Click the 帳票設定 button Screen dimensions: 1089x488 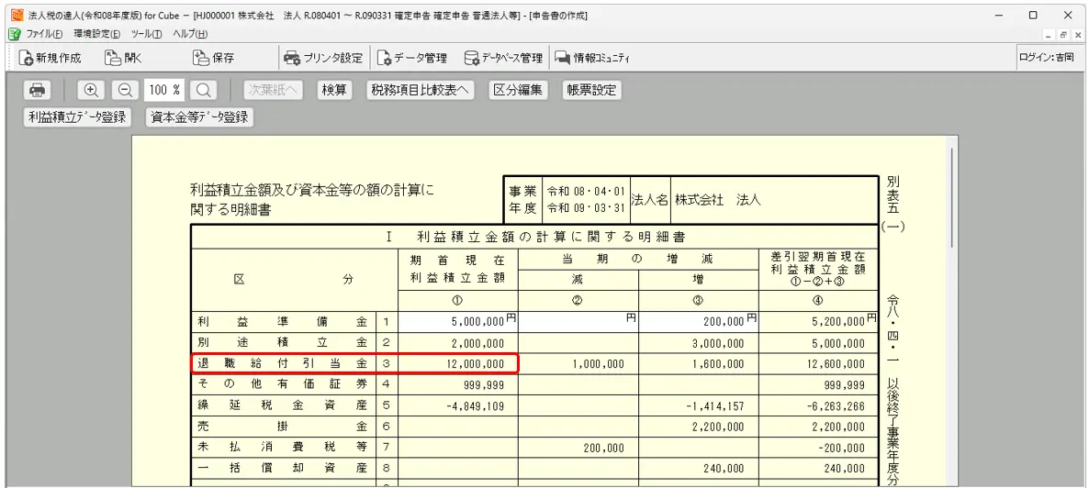[x=591, y=90]
